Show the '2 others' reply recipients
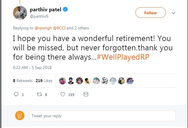Image resolution: width=188 pixels, height=128 pixels. (82, 28)
